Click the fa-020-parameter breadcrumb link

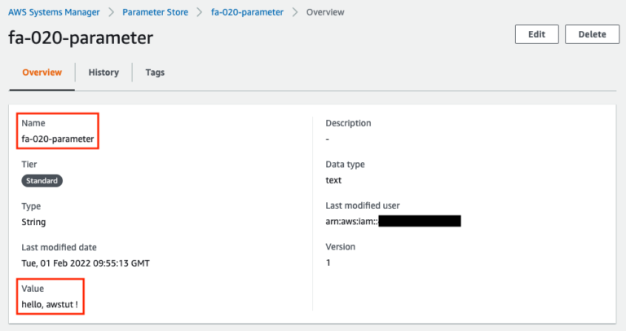[x=248, y=12]
